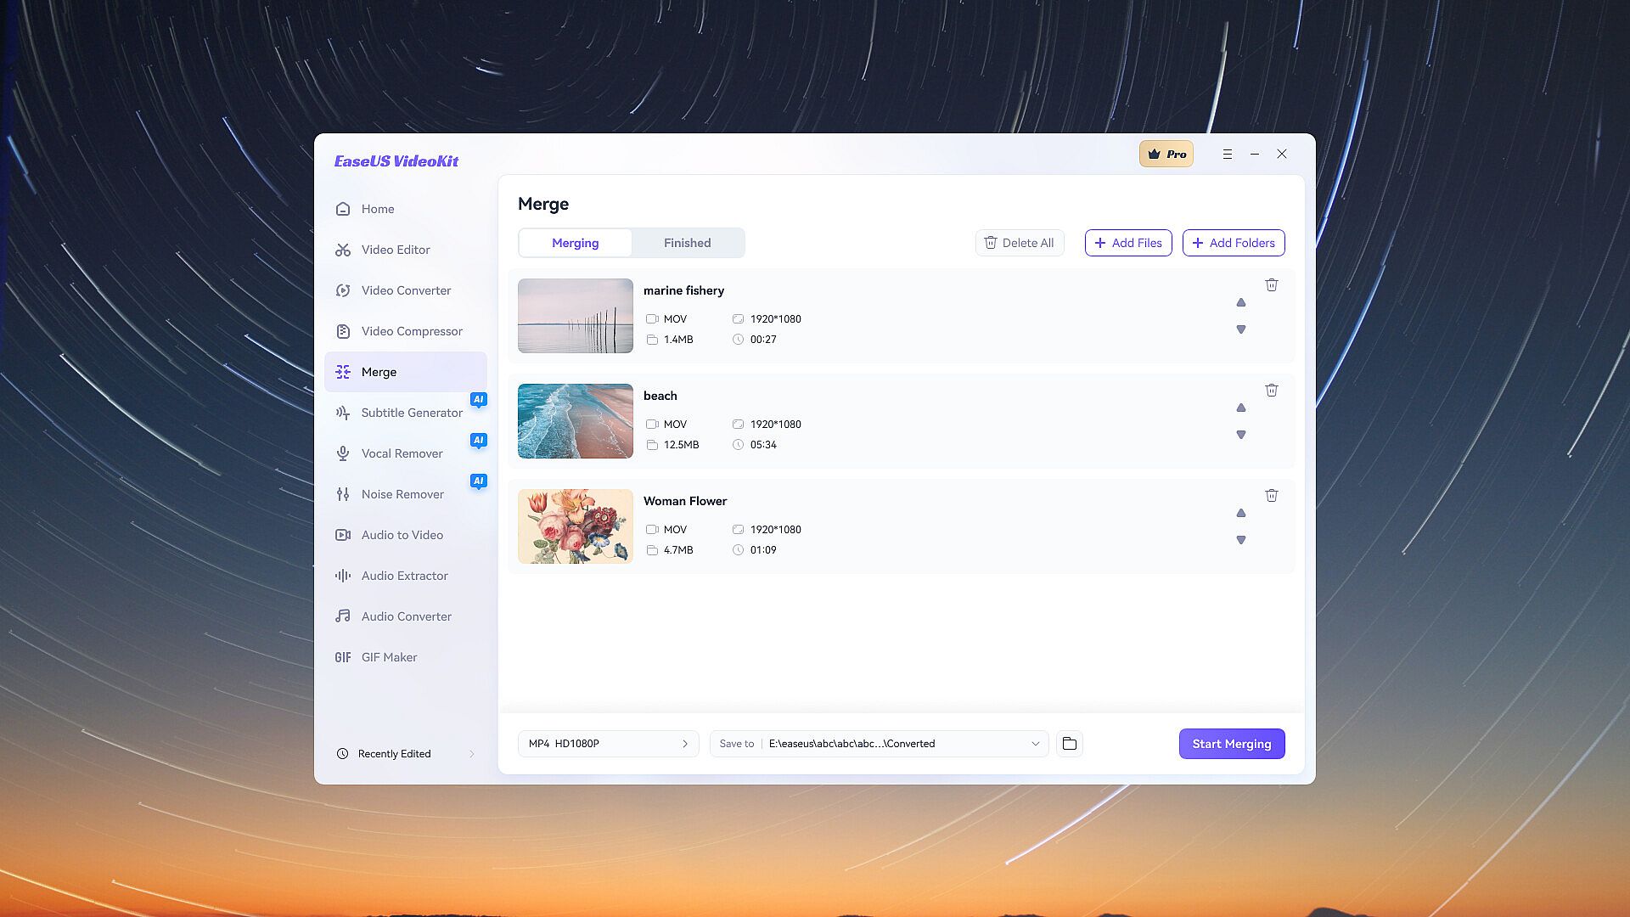This screenshot has width=1630, height=917.
Task: Open the GIF Maker tool
Action: click(x=388, y=657)
